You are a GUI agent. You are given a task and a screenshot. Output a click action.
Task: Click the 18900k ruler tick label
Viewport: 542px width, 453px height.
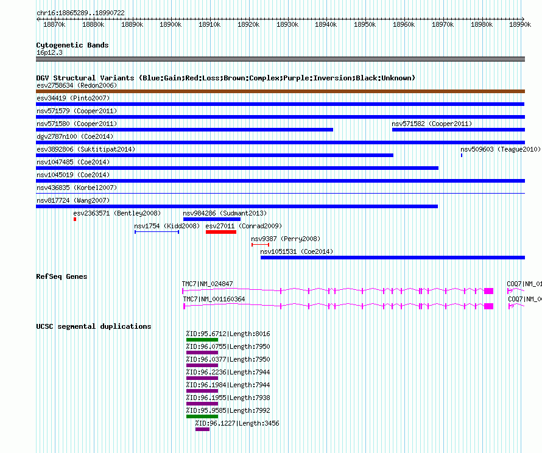pyautogui.click(x=171, y=24)
